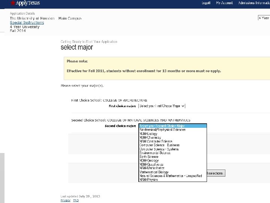Open the Privacy link

coord(65,200)
